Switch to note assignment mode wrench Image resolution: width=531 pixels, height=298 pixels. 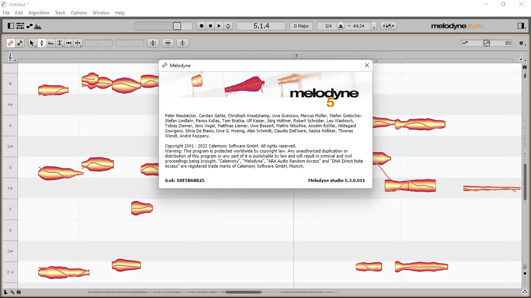coord(20,43)
